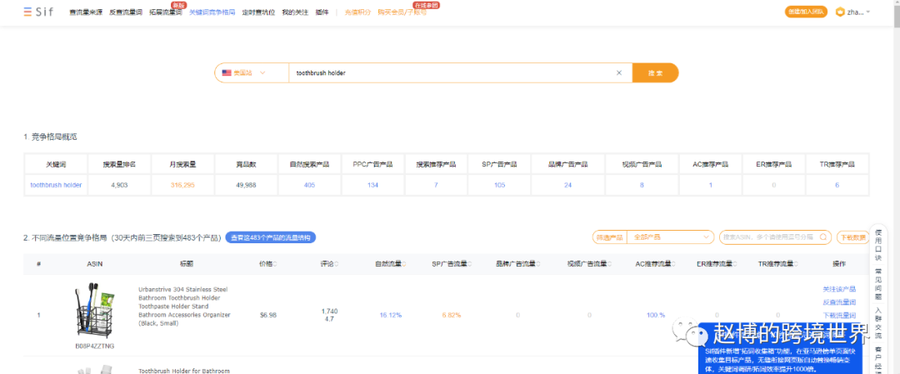Click ASIN B08P4ZZTNG text
Image resolution: width=900 pixels, height=374 pixels.
coord(95,346)
